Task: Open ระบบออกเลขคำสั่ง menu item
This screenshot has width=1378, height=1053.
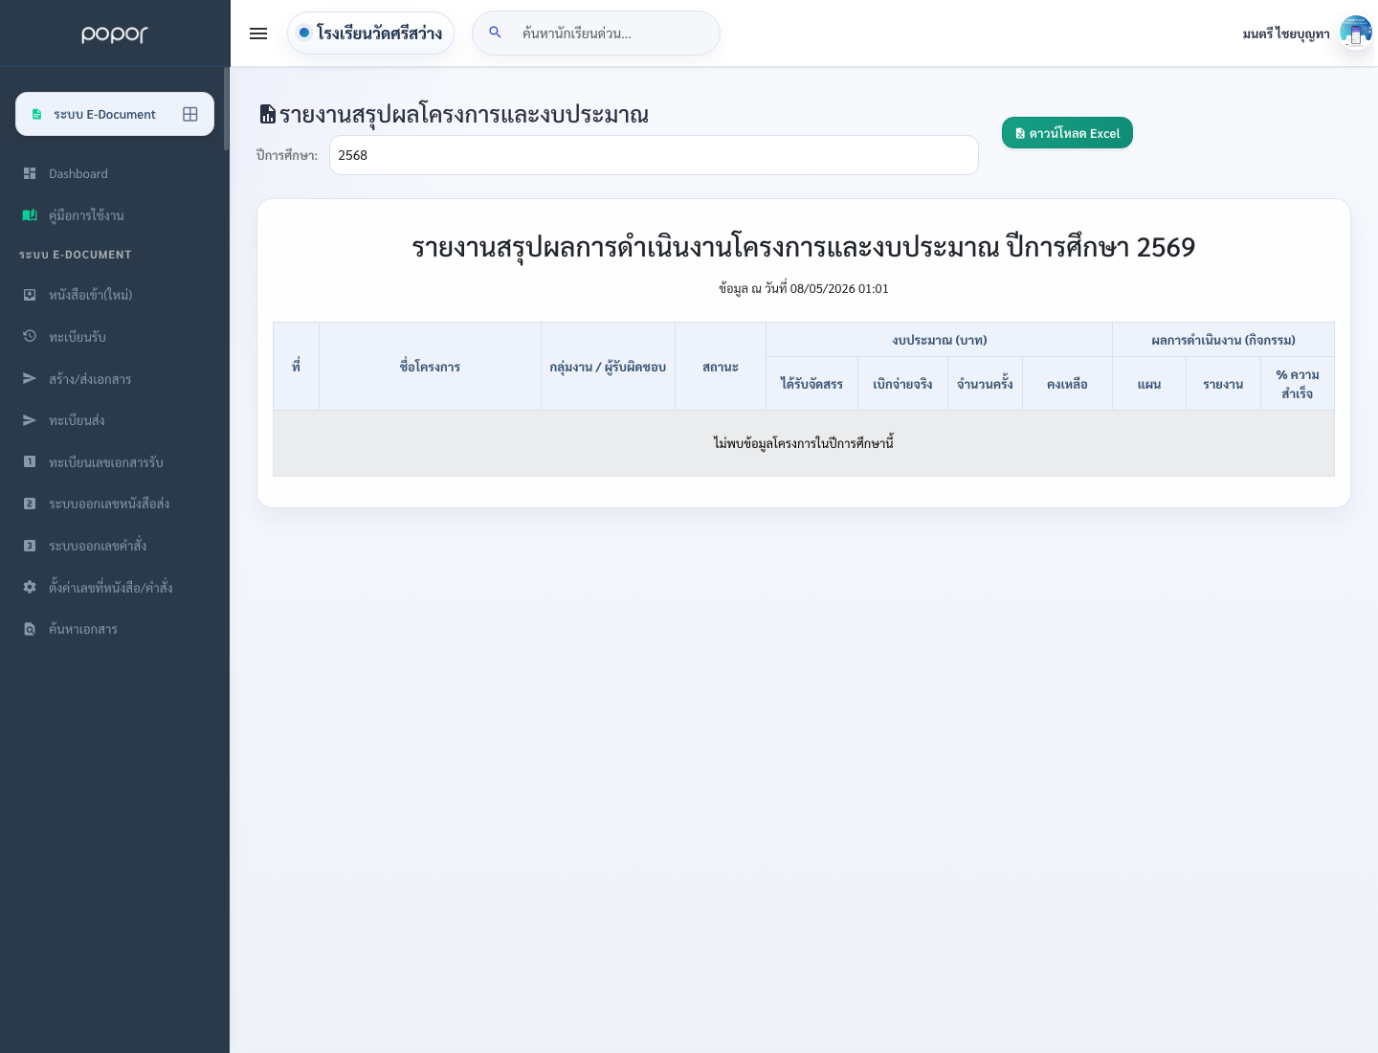Action: point(115,546)
